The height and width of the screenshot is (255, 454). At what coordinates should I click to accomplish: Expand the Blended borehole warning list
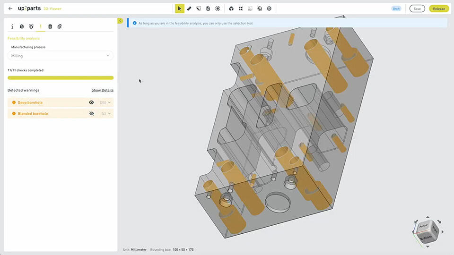(109, 114)
